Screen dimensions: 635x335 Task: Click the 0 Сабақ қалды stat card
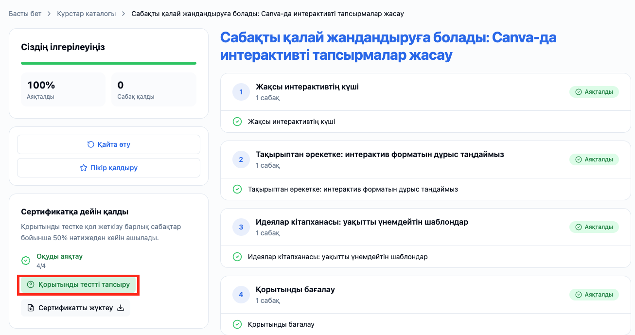coord(154,89)
